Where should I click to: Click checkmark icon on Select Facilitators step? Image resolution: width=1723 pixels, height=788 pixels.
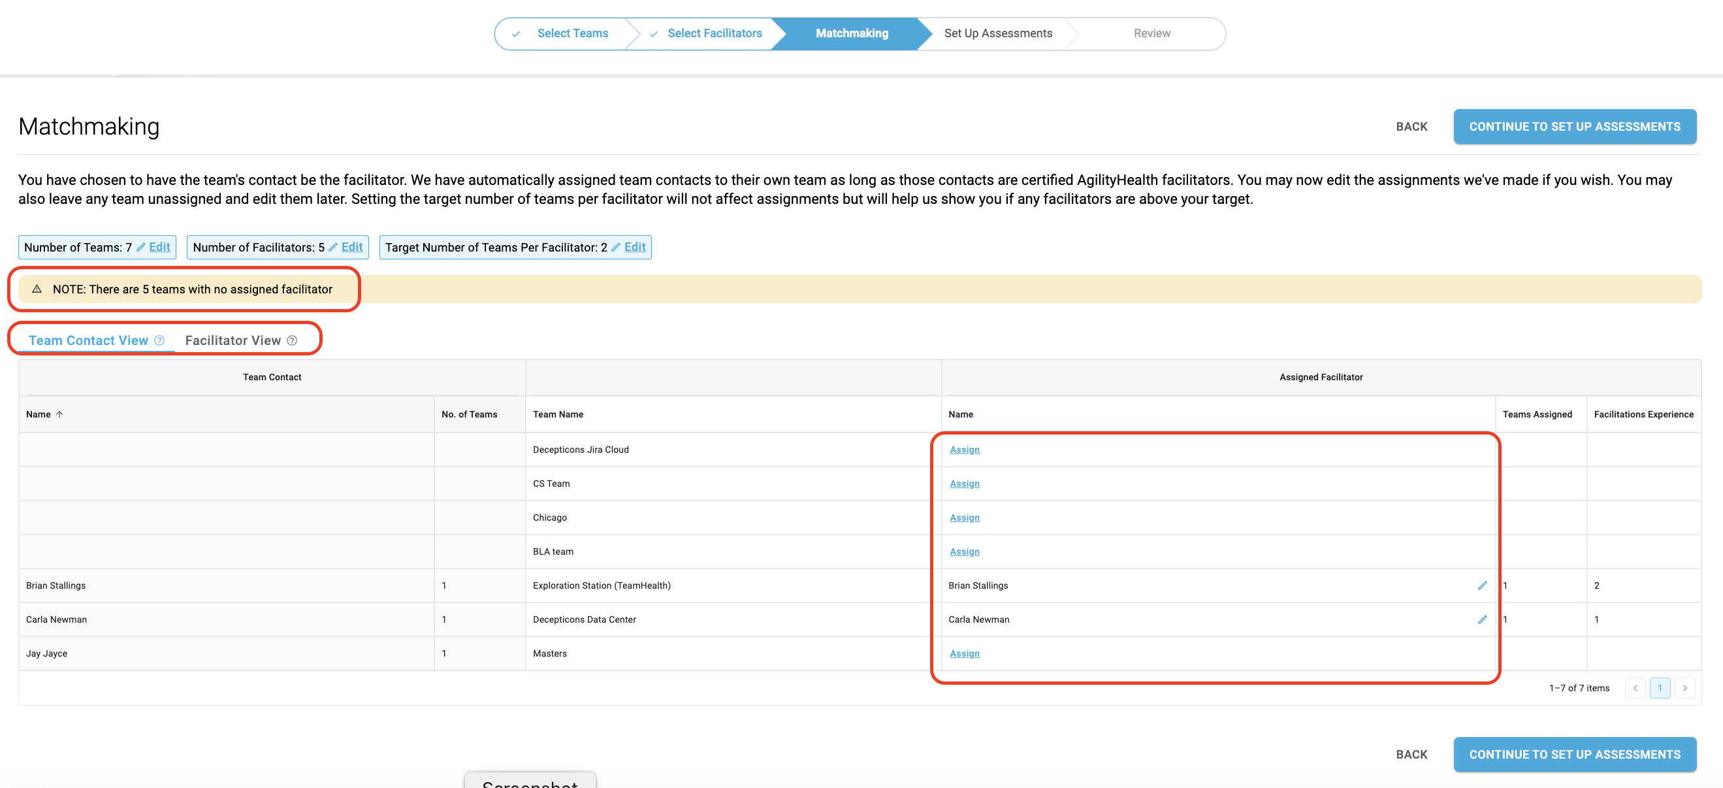[x=654, y=33]
